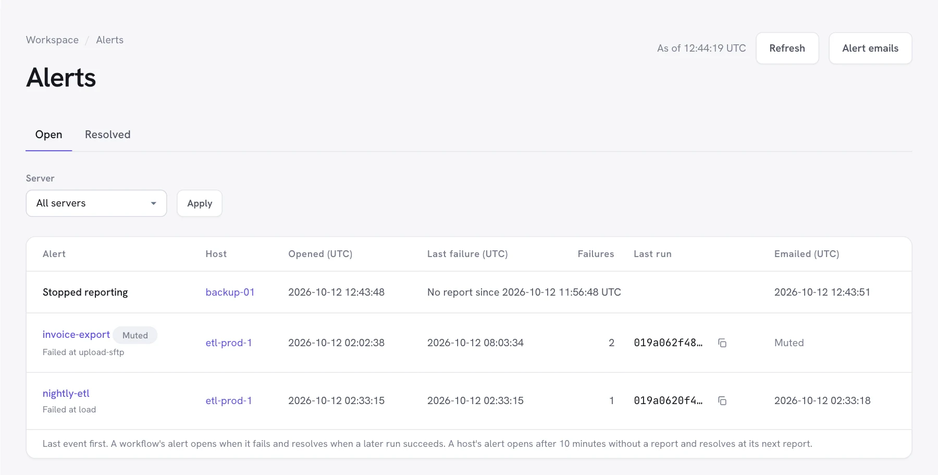The width and height of the screenshot is (938, 475).
Task: Copy run ID 019a0620f4 for nightly-etl
Action: (x=722, y=401)
